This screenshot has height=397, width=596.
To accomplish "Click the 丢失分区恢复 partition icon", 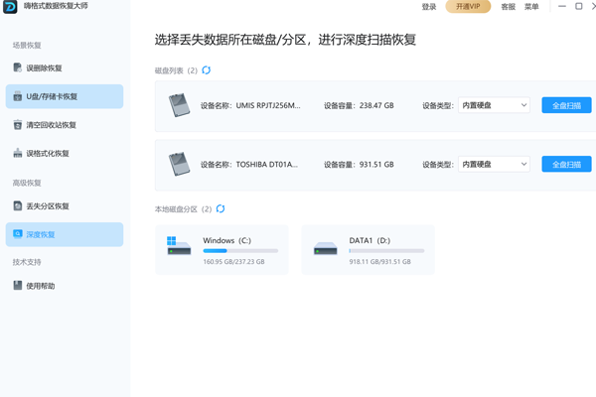I will click(18, 205).
